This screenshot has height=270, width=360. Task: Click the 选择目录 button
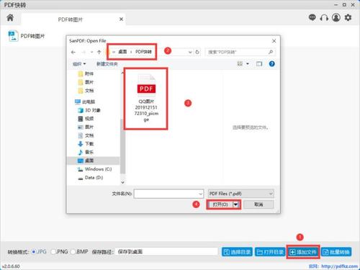click(237, 252)
